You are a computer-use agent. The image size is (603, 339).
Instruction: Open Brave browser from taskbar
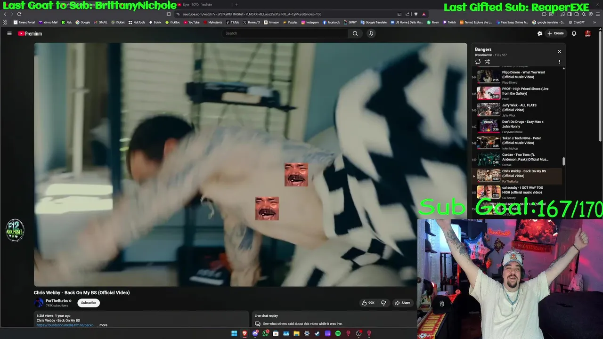[x=244, y=333]
